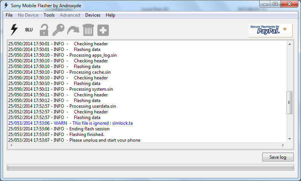Click the blue WARN line about simlock.ta
The width and height of the screenshot is (301, 181).
[71, 123]
